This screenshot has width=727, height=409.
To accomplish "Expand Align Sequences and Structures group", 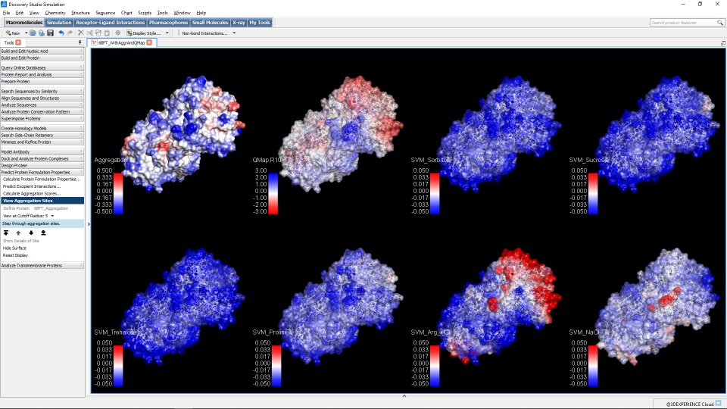I will pyautogui.click(x=42, y=98).
